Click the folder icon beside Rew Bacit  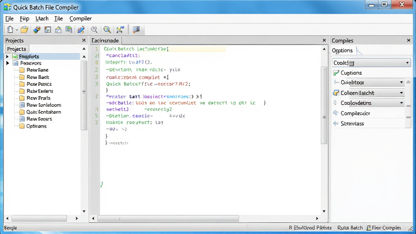click(x=22, y=77)
